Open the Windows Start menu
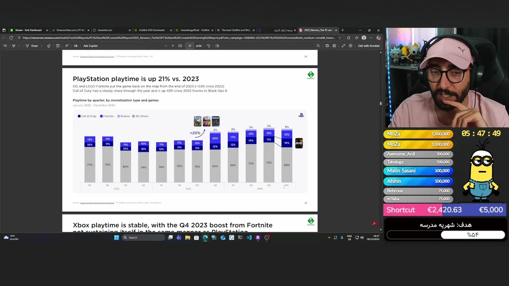 point(117,238)
